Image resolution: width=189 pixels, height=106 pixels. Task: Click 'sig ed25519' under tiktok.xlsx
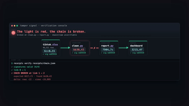coord(51,54)
